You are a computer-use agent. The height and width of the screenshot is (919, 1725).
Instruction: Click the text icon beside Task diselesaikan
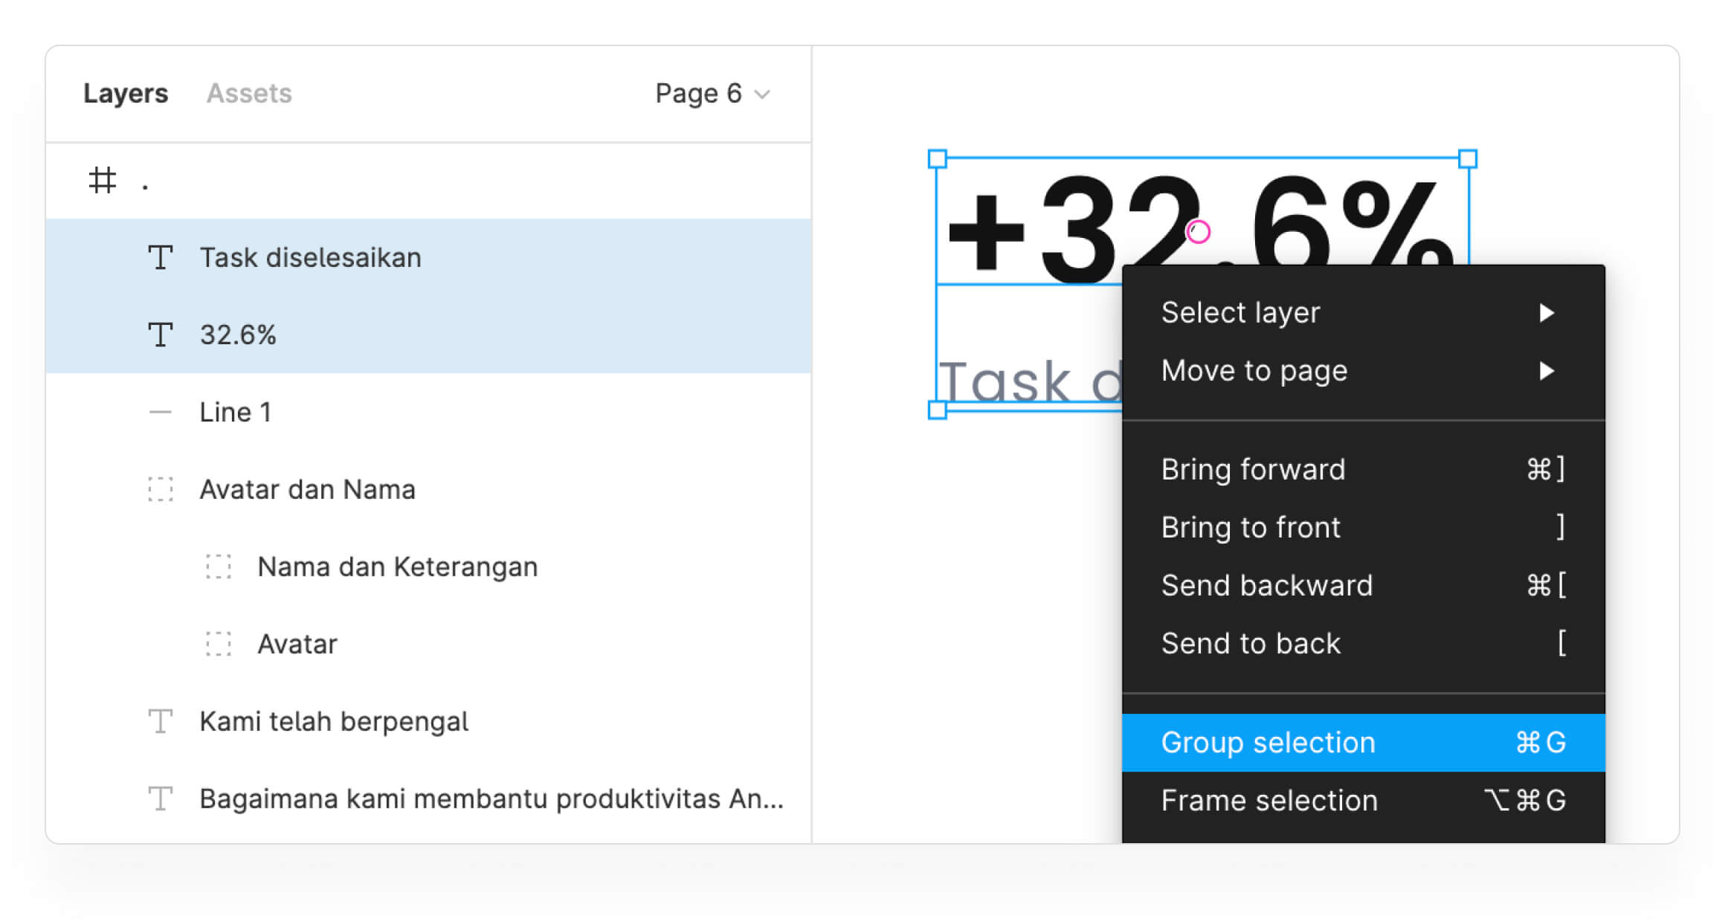click(x=161, y=258)
